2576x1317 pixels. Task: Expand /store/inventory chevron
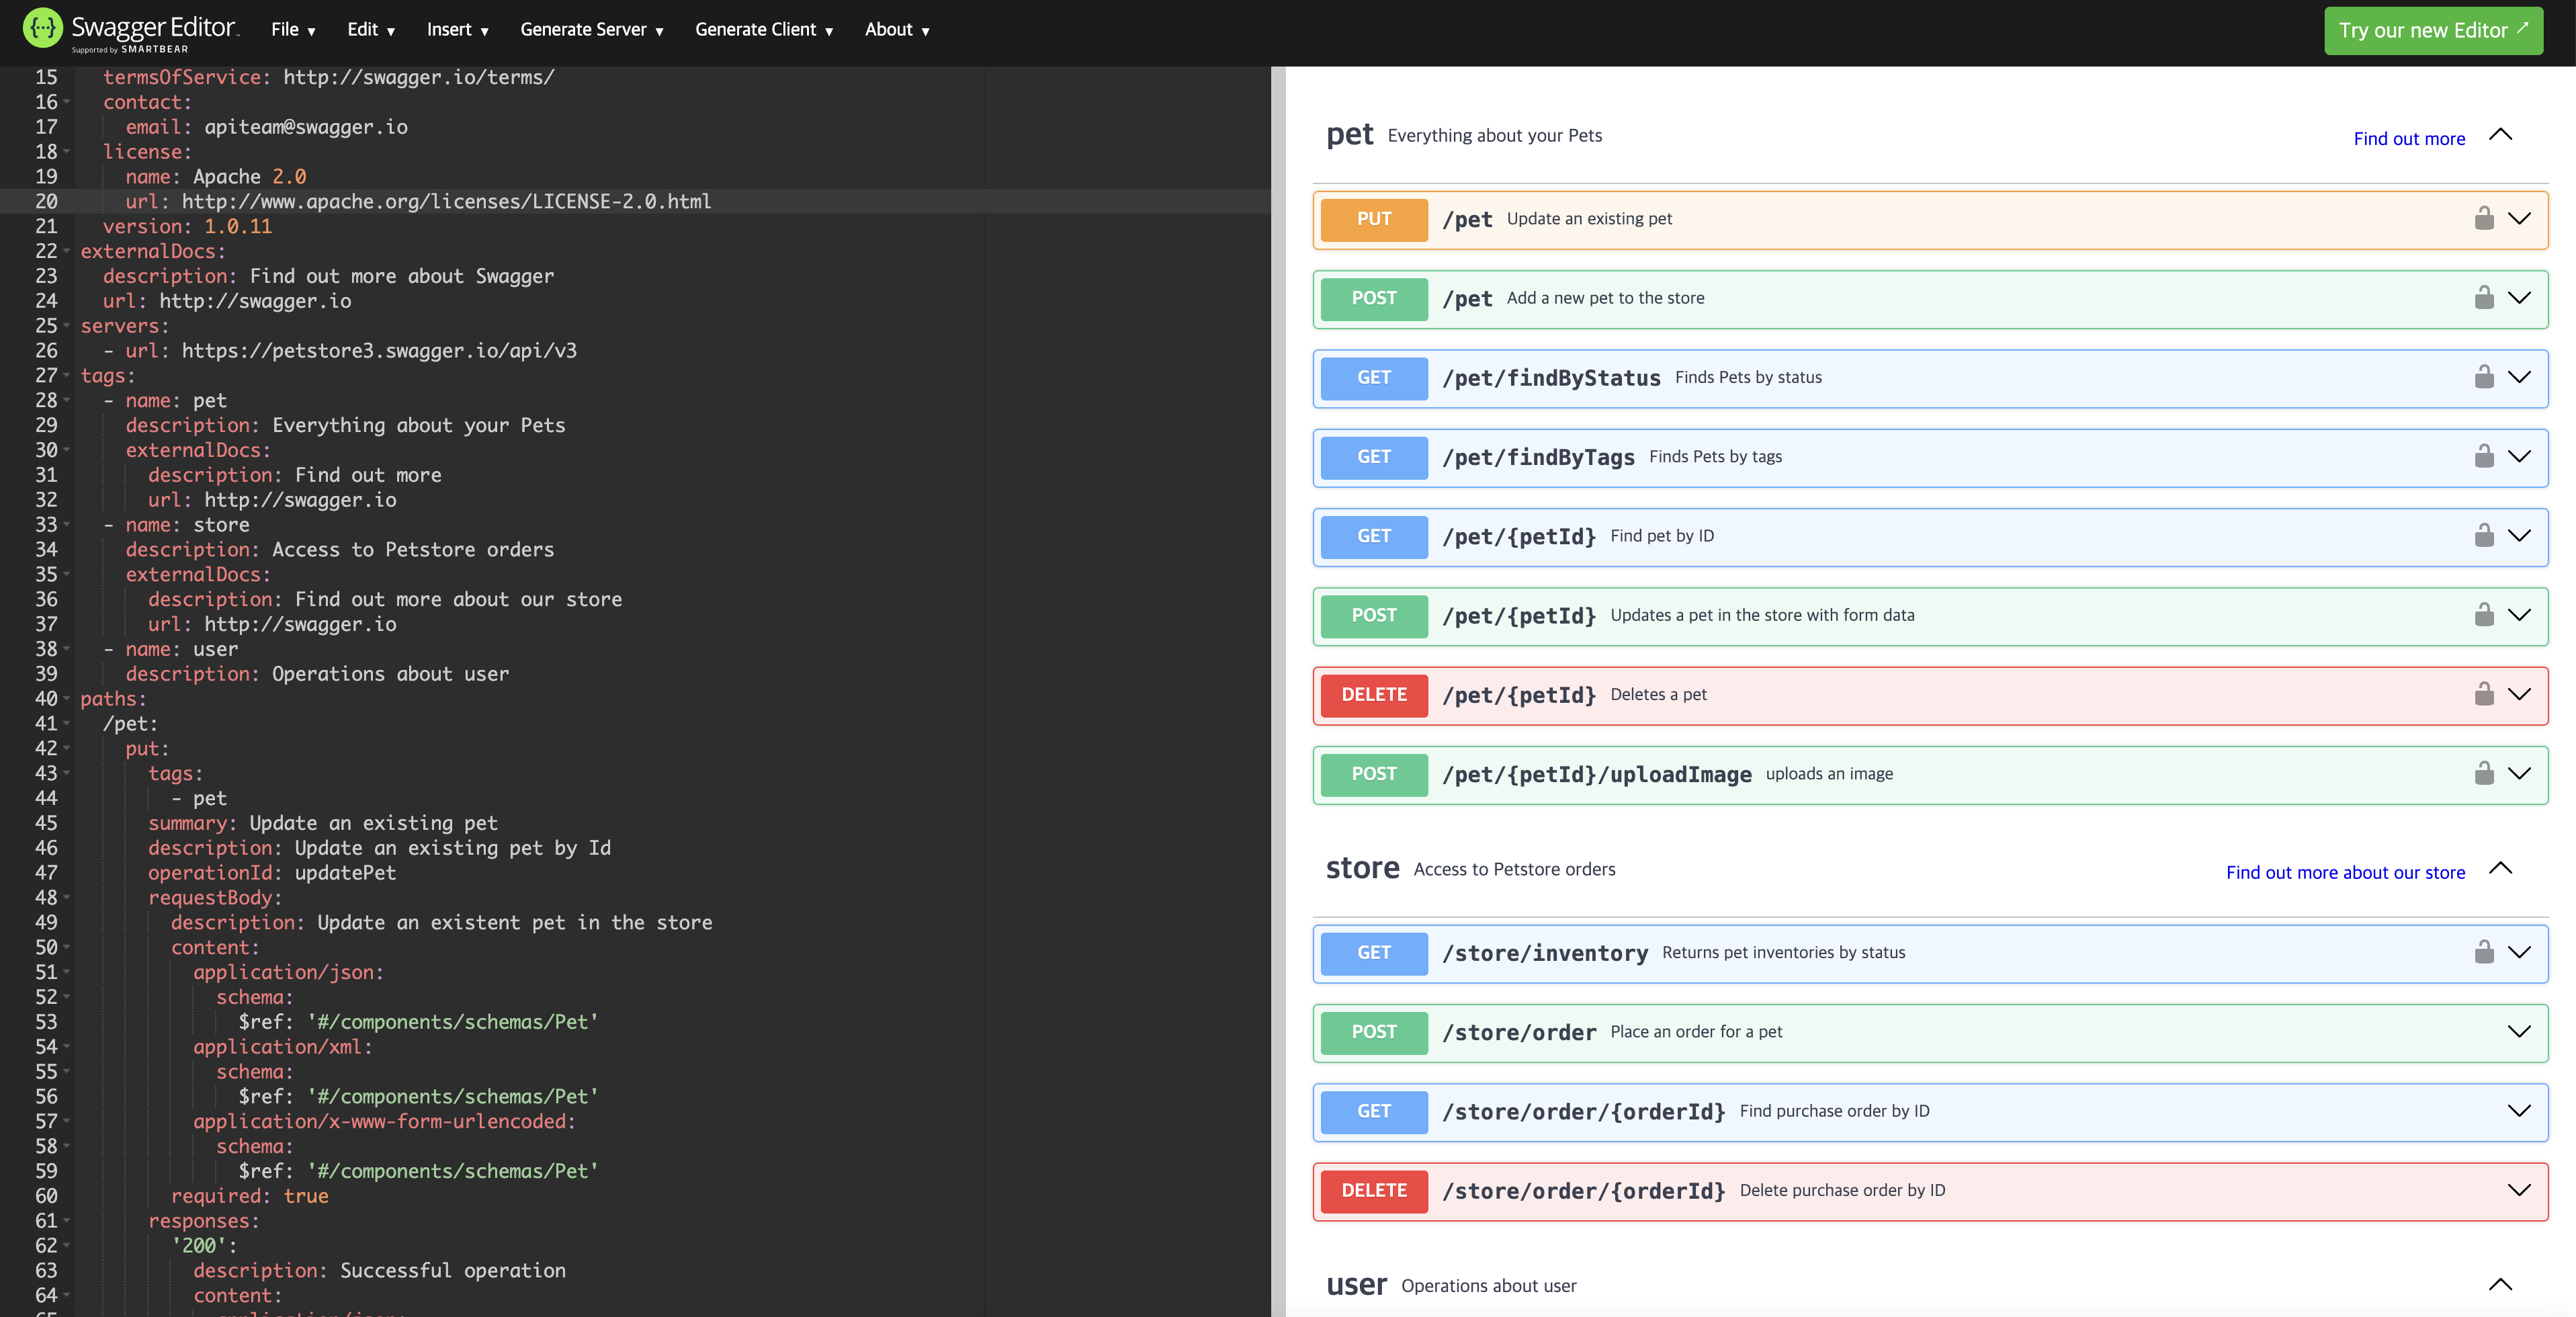click(2519, 952)
